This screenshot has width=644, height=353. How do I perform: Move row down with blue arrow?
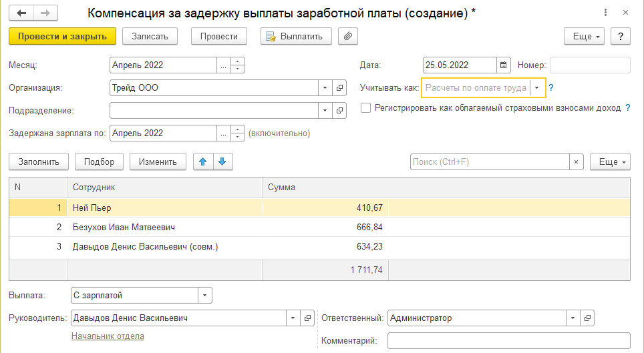pos(222,161)
